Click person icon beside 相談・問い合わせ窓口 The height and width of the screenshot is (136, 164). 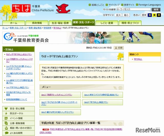tap(6, 128)
